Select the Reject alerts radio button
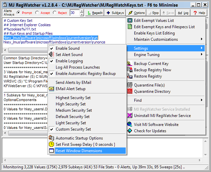Screen dimensions: 211x172 (x=54, y=13)
